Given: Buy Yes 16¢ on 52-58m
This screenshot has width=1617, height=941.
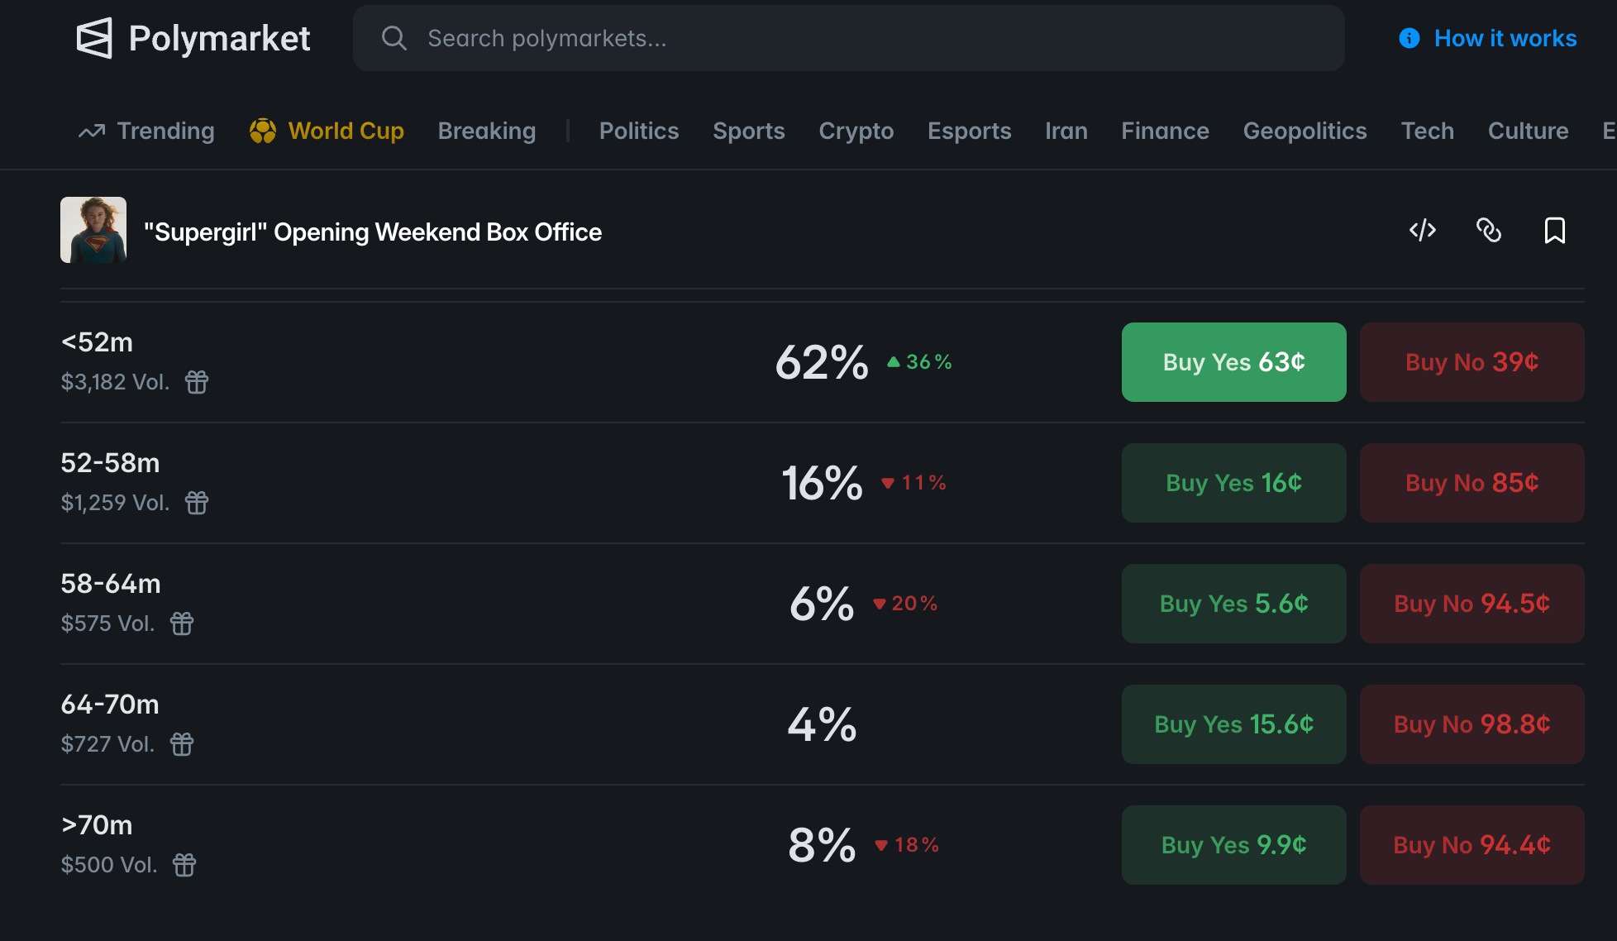Looking at the screenshot, I should [1234, 483].
